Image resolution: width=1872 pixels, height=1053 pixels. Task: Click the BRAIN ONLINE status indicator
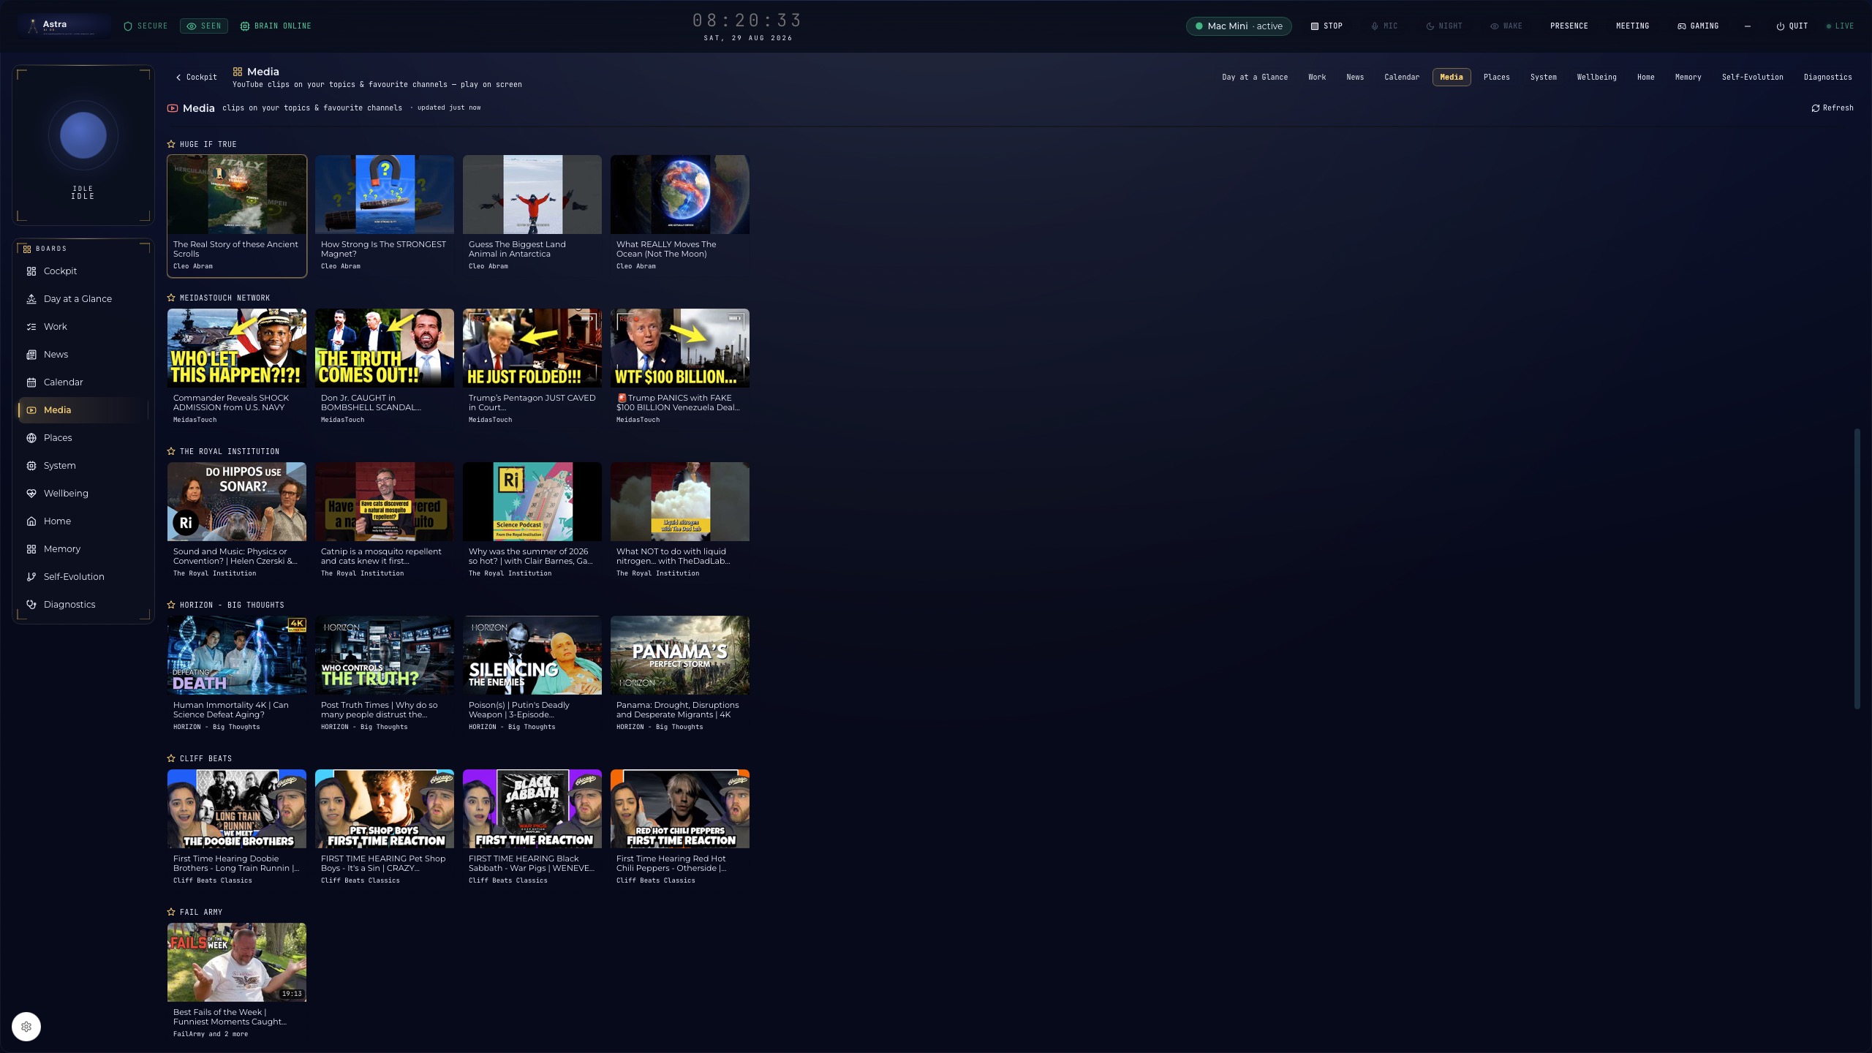276,26
